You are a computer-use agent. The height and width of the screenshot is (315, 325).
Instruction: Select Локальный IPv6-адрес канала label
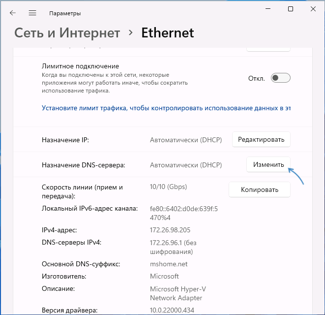tap(90, 208)
